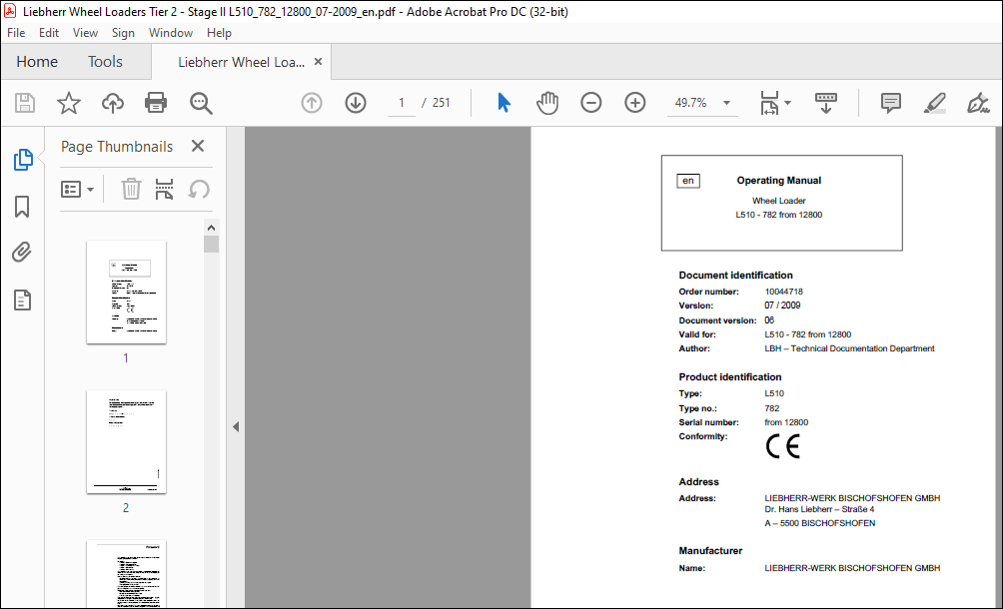Rotate page with the rotate icon
This screenshot has height=609, width=1003.
199,189
